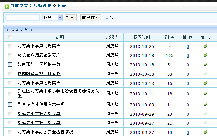The image size is (217, 136).
Task: Go to page 1
Action: [13, 29]
